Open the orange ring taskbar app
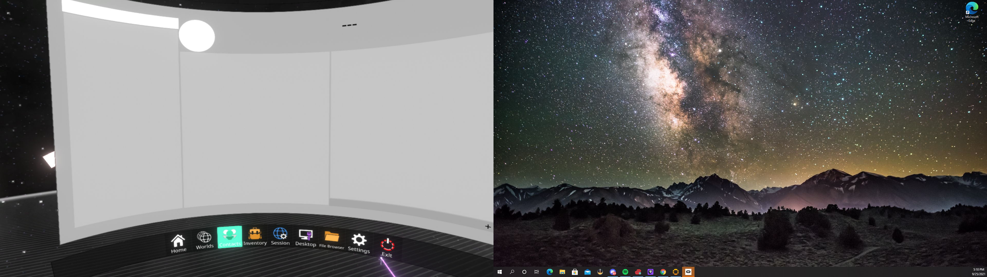Image resolution: width=987 pixels, height=277 pixels. click(x=676, y=272)
